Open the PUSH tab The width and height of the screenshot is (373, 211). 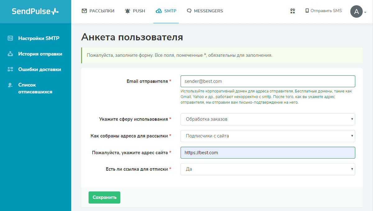(x=135, y=11)
